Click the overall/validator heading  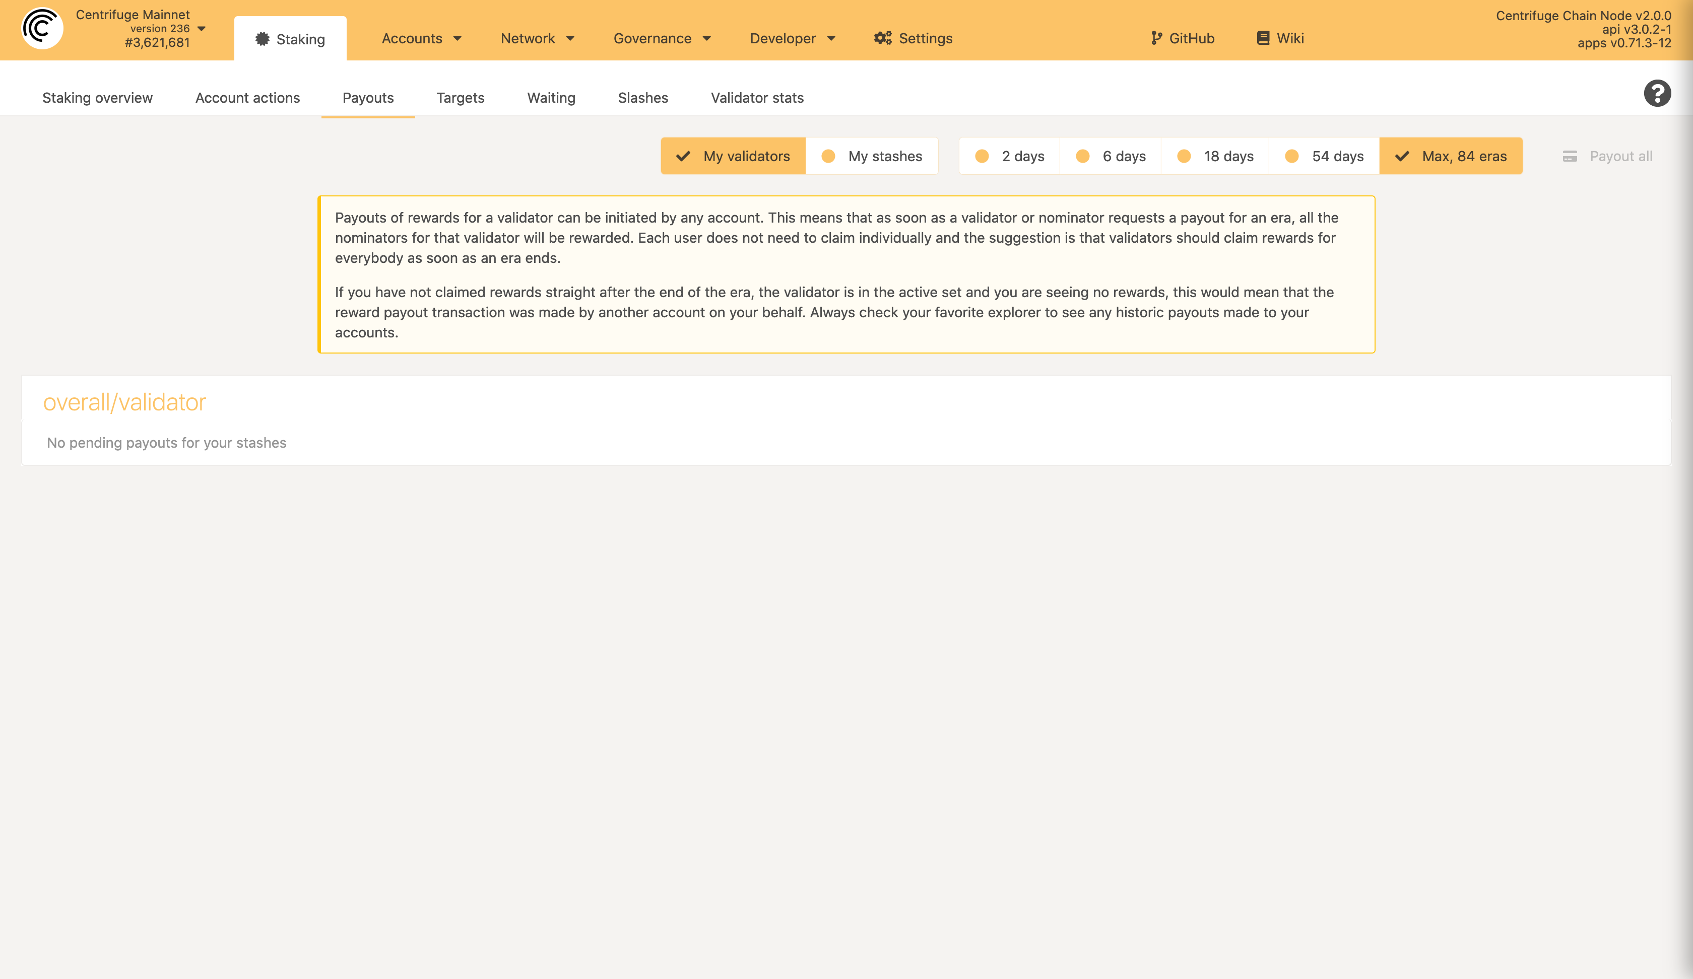124,402
